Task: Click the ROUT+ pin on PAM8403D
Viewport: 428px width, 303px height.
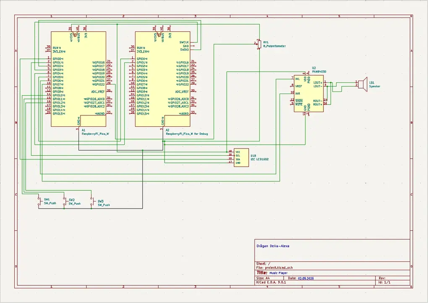Action: click(318, 104)
